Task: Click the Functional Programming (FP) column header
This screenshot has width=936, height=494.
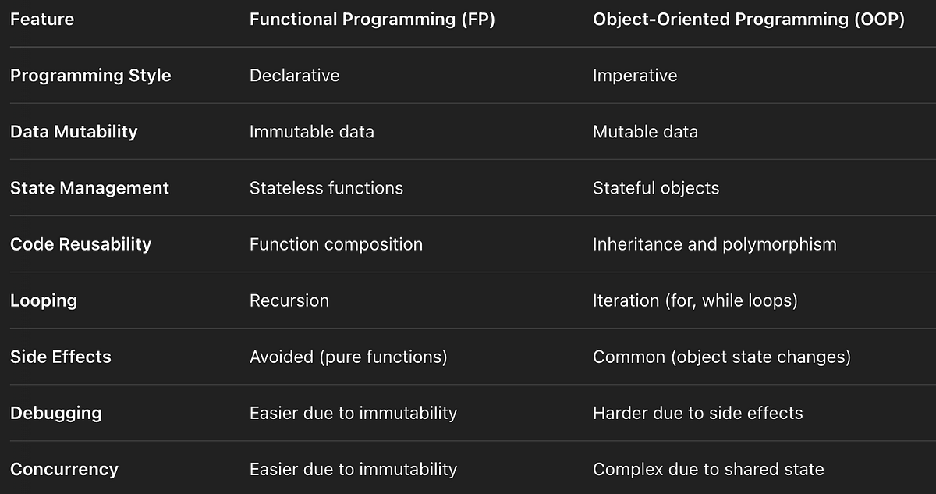Action: coord(372,20)
